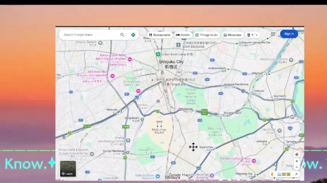Choose the Things to do chip

[x=206, y=35]
